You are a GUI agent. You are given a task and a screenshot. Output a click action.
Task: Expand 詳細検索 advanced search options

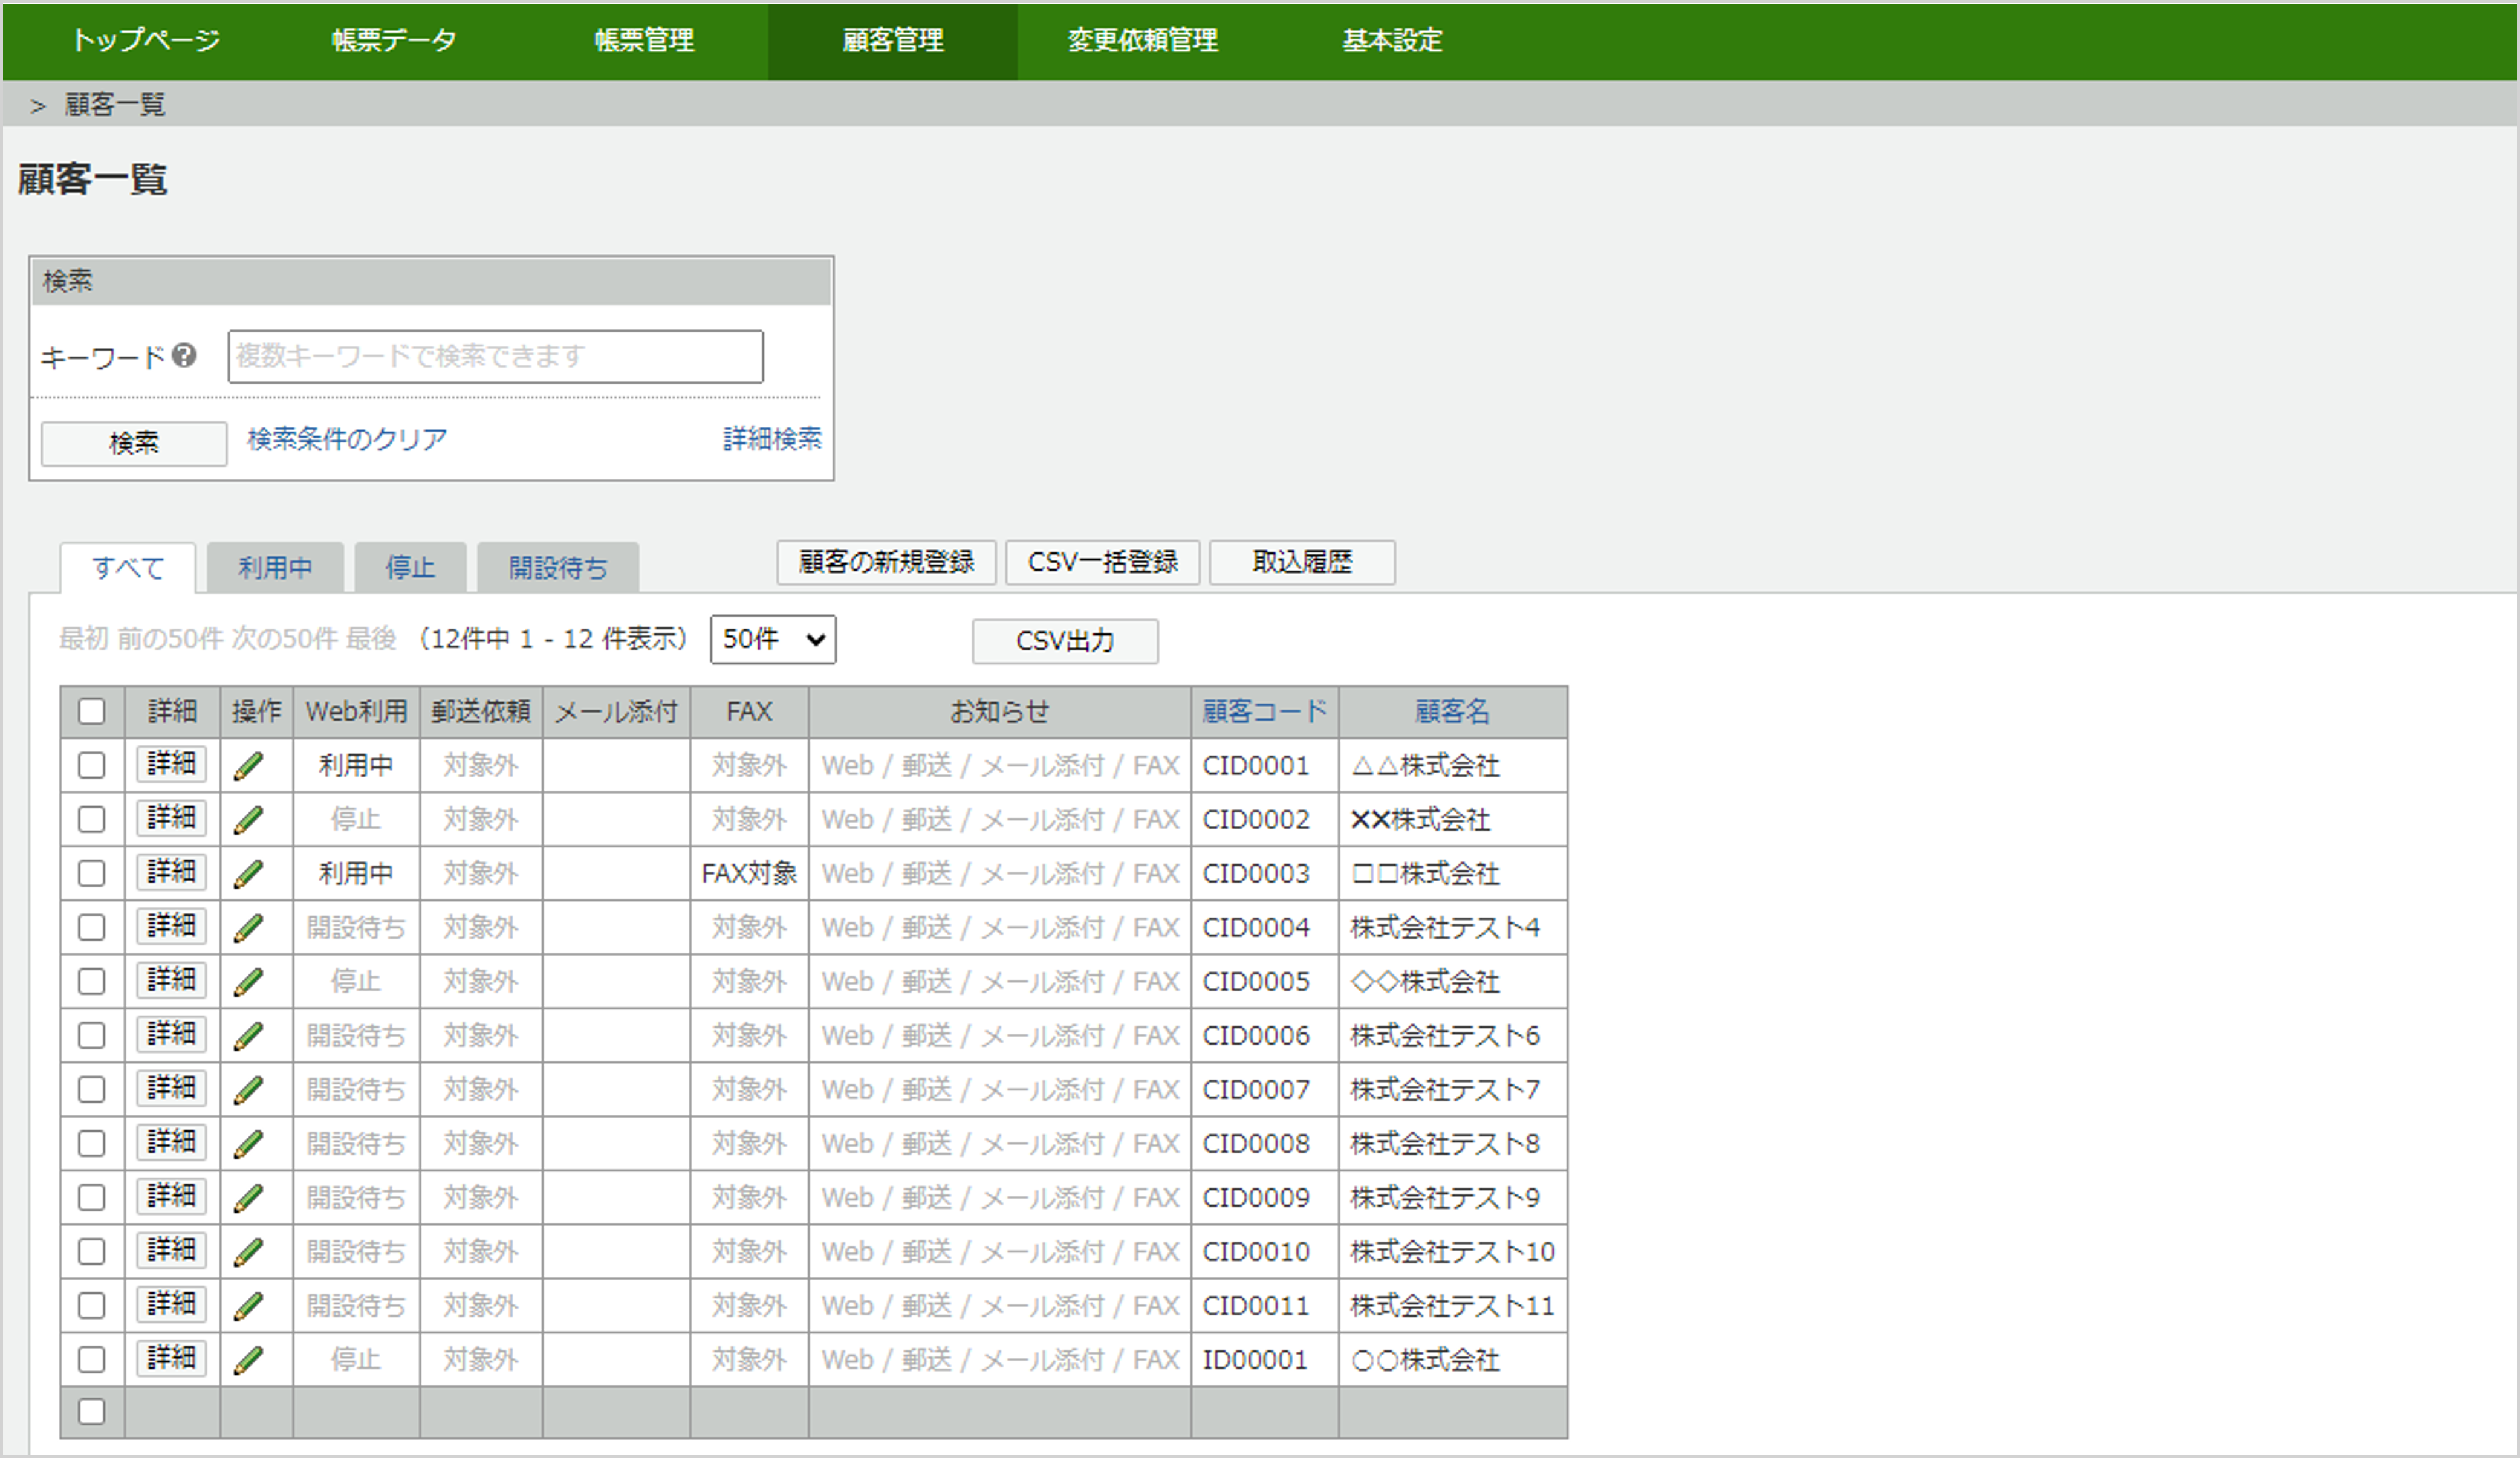771,438
